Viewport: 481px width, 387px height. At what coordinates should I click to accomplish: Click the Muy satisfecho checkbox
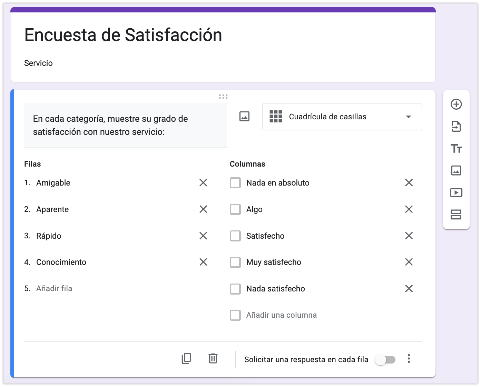(235, 262)
